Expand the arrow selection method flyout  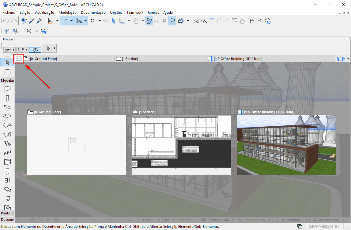coord(55,49)
